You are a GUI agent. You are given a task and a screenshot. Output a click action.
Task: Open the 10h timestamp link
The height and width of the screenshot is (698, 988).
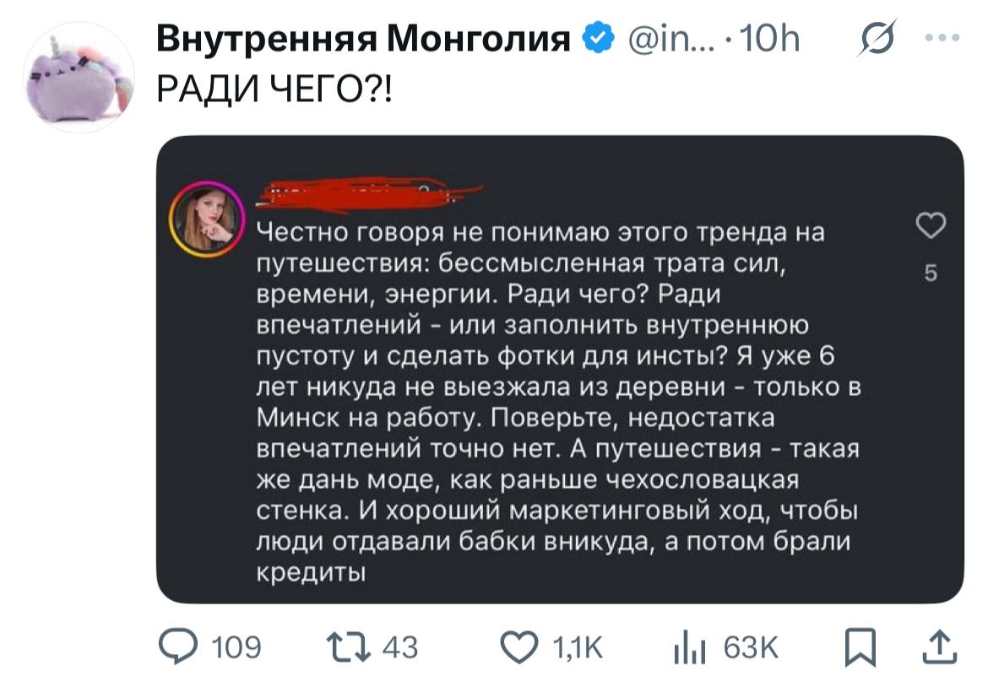[769, 39]
